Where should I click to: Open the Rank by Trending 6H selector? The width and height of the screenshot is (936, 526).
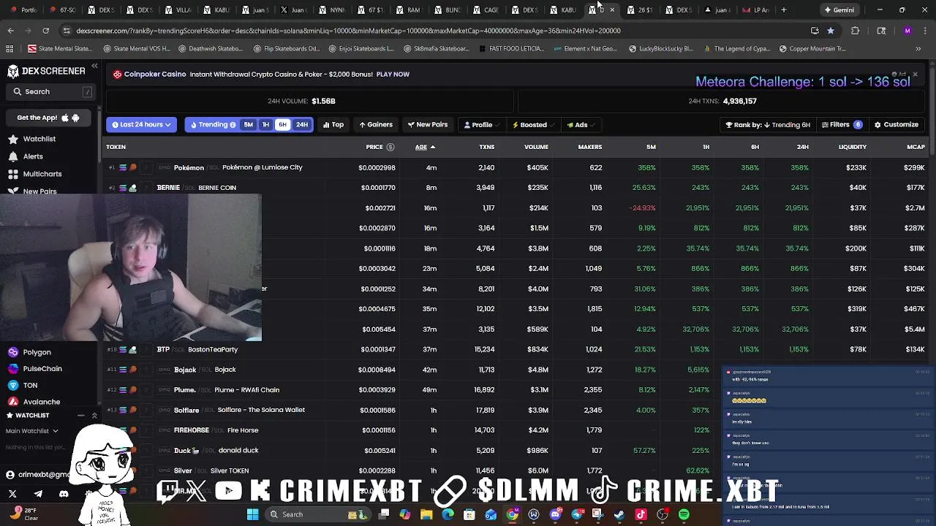pyautogui.click(x=768, y=125)
